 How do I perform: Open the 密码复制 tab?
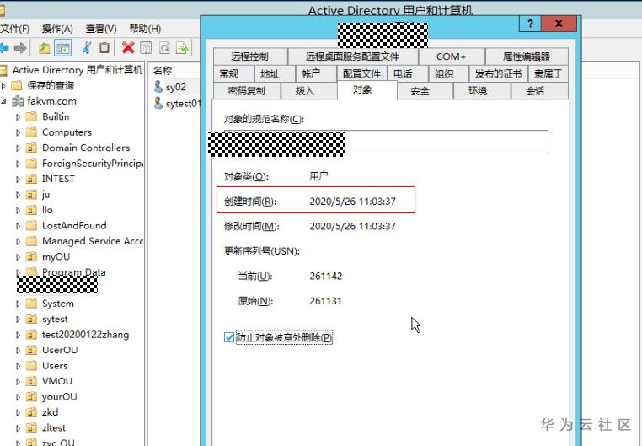click(247, 91)
